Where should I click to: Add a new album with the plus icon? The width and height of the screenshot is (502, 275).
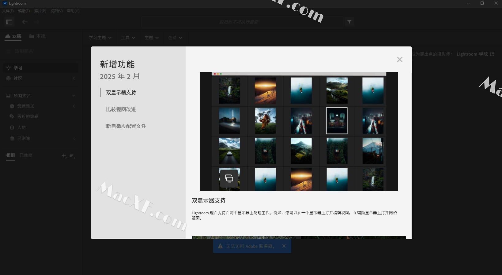pyautogui.click(x=64, y=156)
